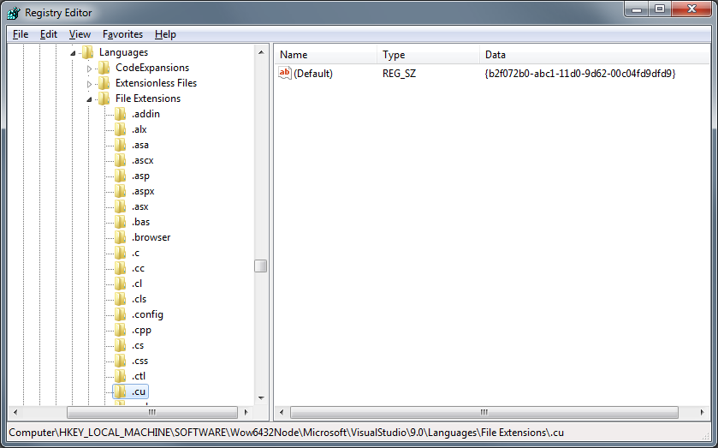Open the Favorites menu

click(122, 34)
